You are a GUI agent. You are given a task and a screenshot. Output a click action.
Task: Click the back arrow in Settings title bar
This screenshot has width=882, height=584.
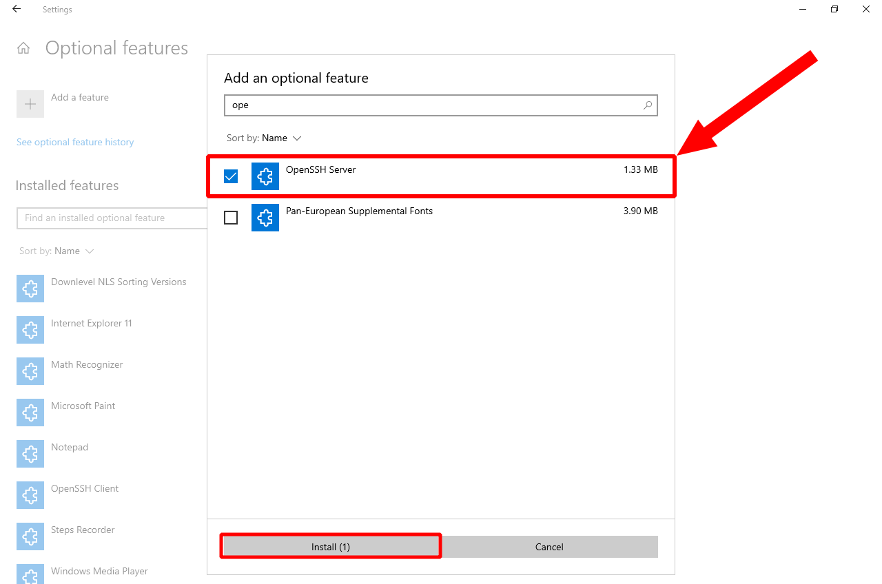tap(17, 9)
